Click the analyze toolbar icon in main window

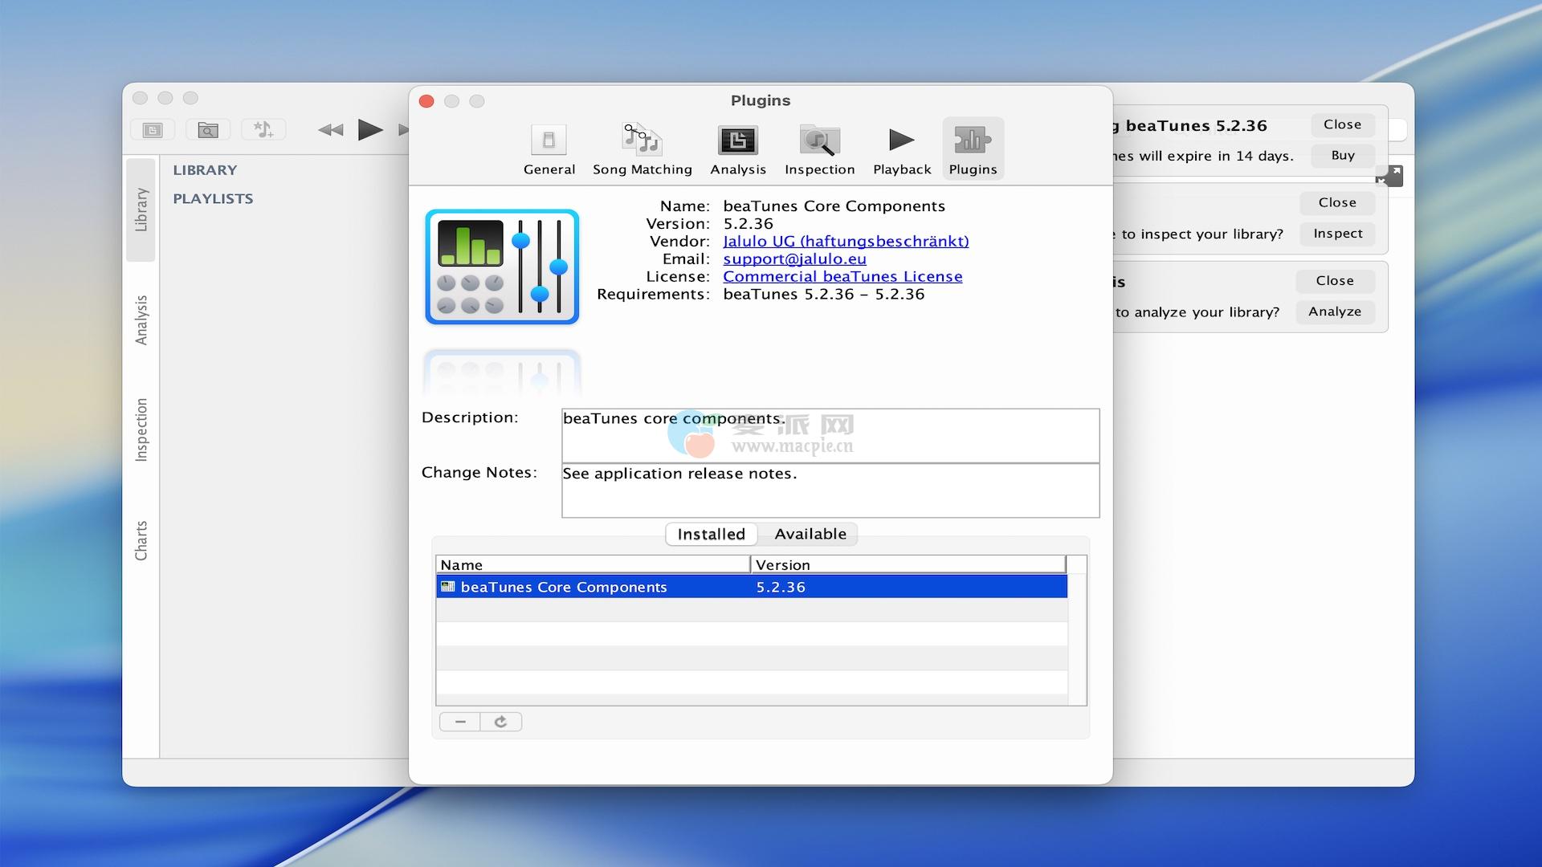[153, 130]
